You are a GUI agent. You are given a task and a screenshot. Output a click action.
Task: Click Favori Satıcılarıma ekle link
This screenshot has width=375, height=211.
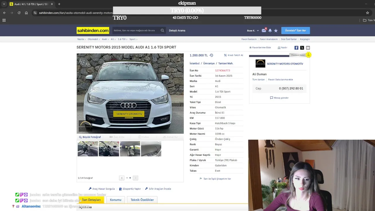click(280, 79)
